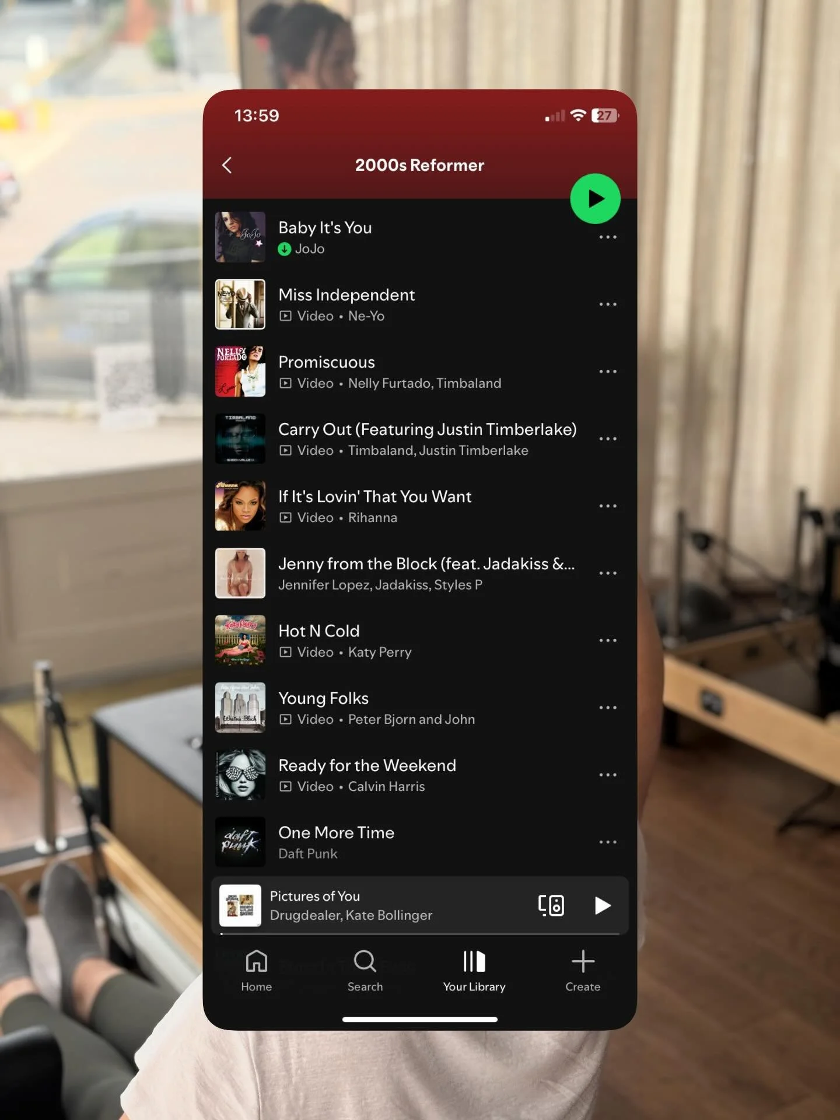Select the Baby It's You album cover
Screen dimensions: 840x1120
240,237
